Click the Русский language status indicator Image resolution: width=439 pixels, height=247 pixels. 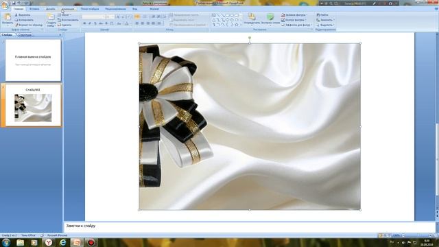[57, 235]
